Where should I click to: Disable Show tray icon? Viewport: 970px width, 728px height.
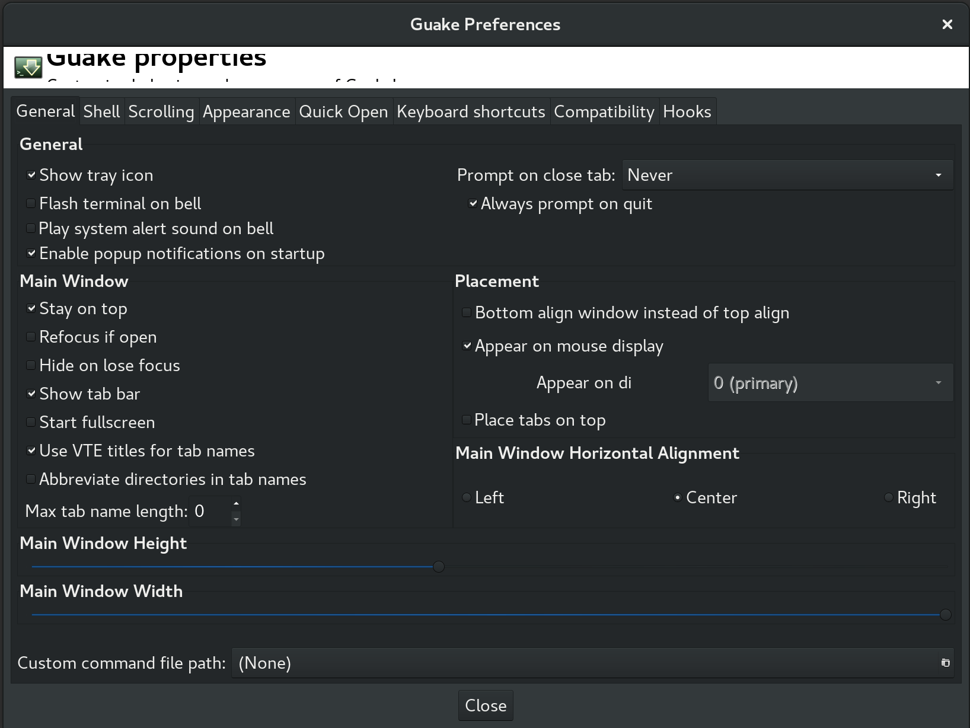pyautogui.click(x=30, y=174)
